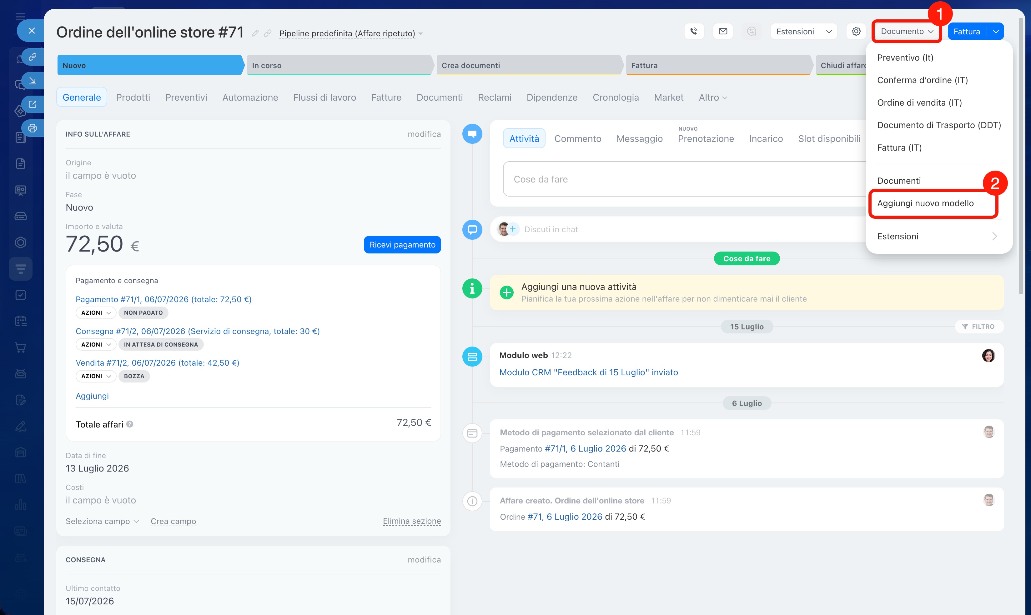Open AZIONI menu for Consegna #71/2
Viewport: 1031px width, 615px height.
(x=96, y=344)
